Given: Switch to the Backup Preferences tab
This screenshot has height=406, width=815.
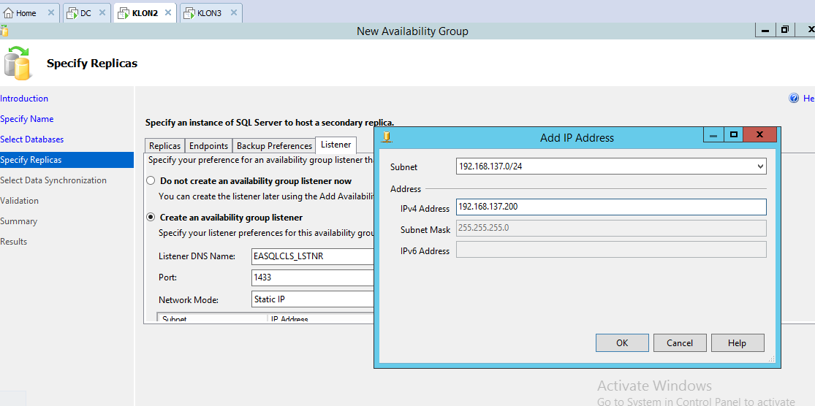Looking at the screenshot, I should click(x=274, y=146).
